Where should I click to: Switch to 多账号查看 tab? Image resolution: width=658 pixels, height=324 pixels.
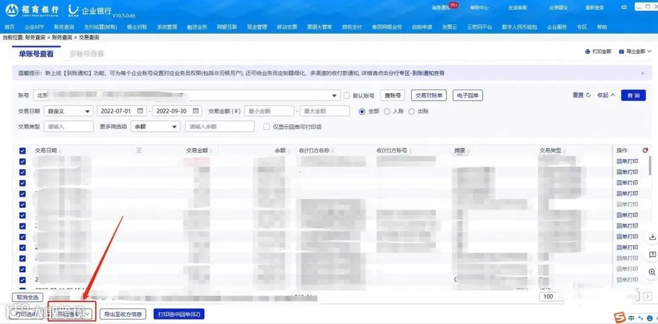pos(87,54)
